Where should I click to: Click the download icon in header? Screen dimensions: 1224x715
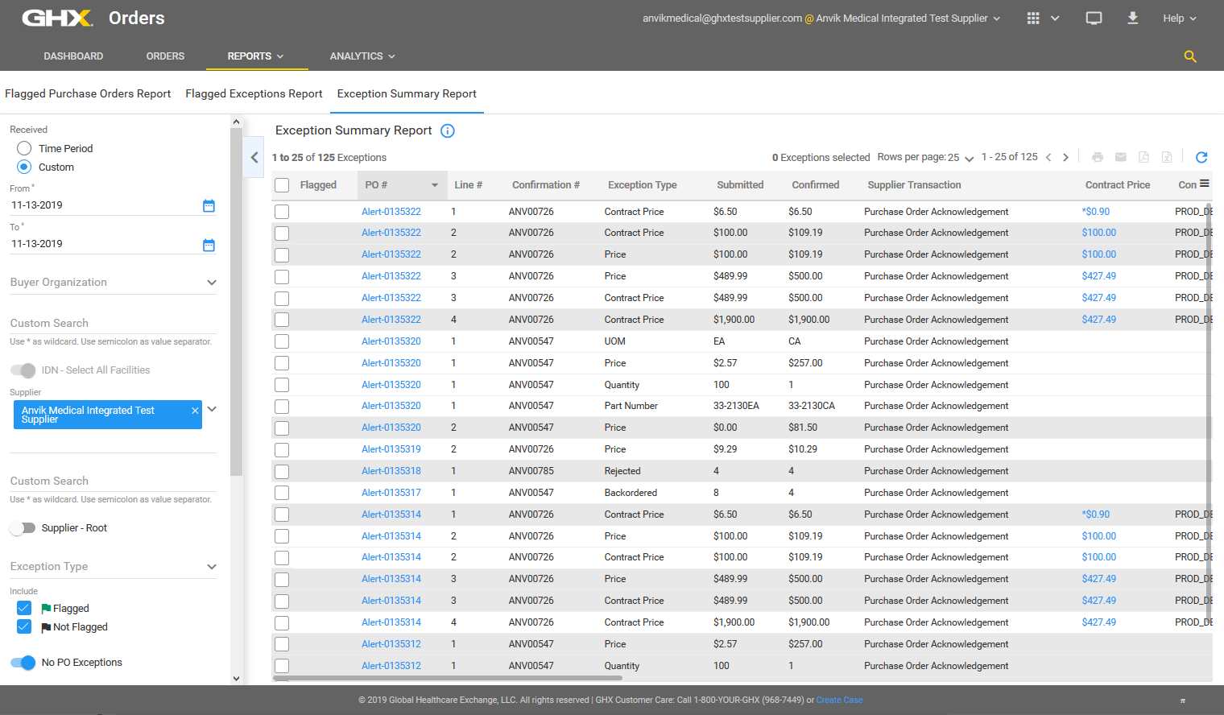click(1133, 18)
